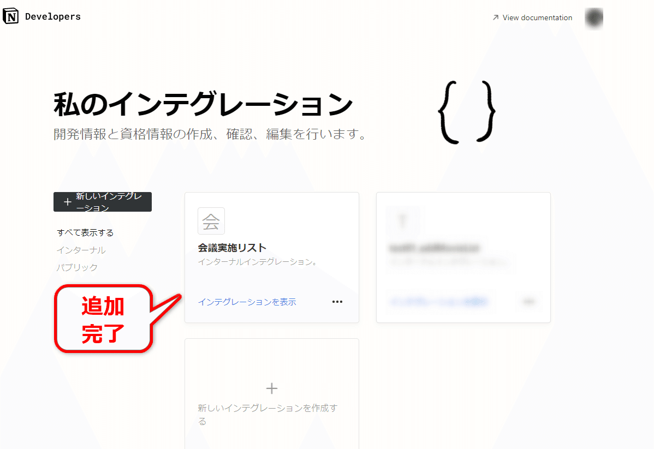Select the すべて表示する filter

[x=85, y=232]
